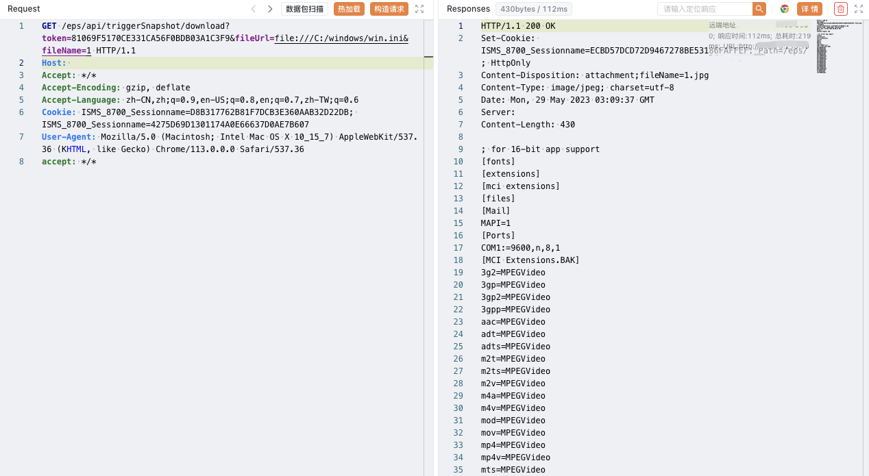The width and height of the screenshot is (869, 476).
Task: Click the orange magnifier search button
Action: [x=759, y=9]
